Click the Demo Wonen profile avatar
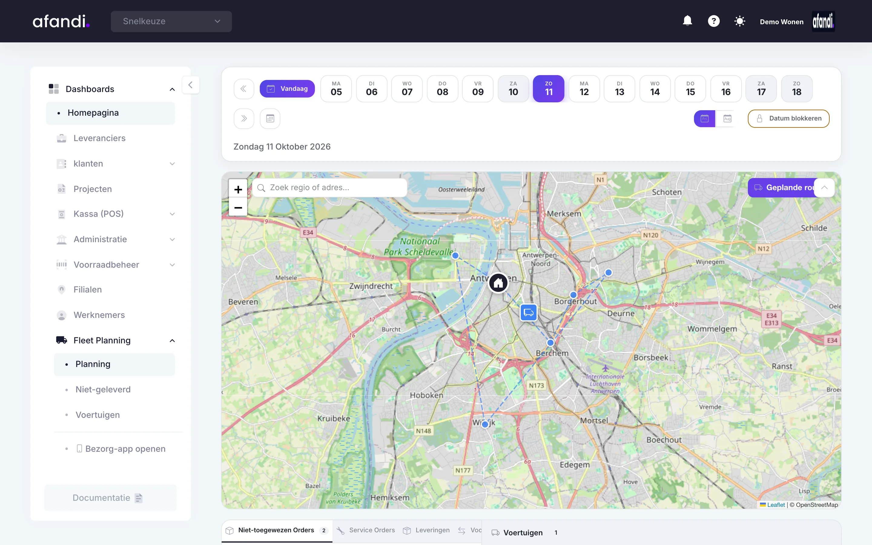This screenshot has width=872, height=545. [823, 21]
